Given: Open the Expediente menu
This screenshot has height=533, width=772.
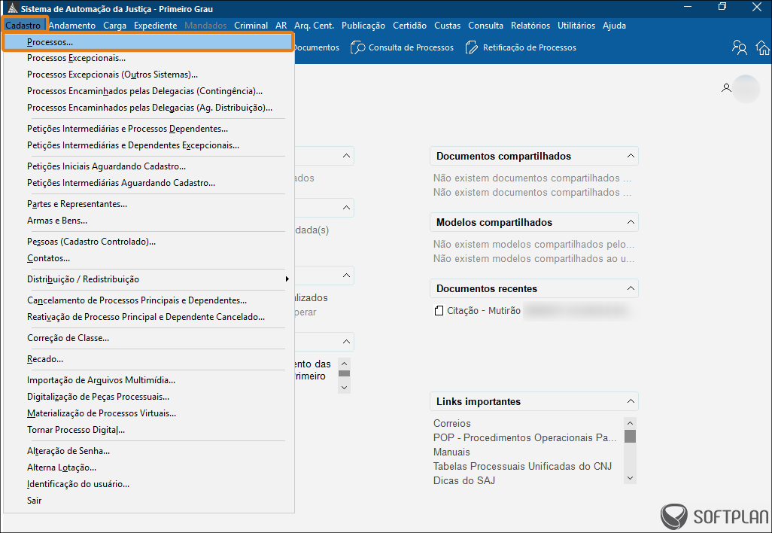Looking at the screenshot, I should (x=156, y=26).
